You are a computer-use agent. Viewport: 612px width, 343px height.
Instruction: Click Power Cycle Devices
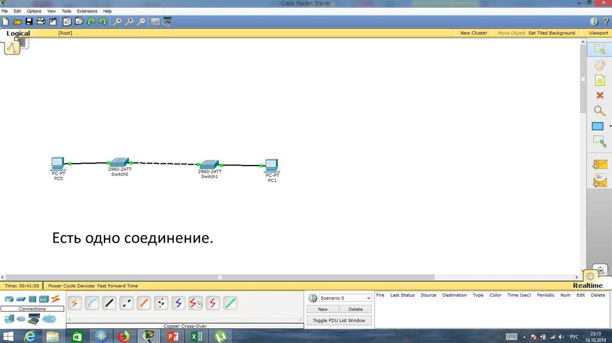(x=71, y=286)
